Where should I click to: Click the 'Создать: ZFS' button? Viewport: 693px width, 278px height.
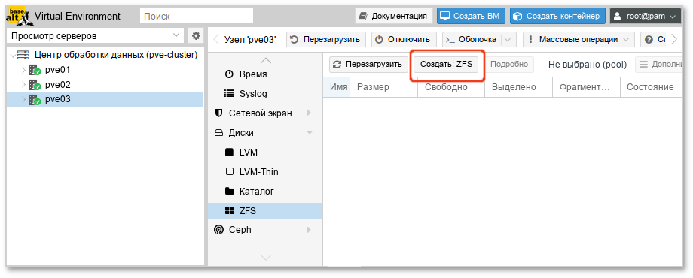tap(447, 65)
